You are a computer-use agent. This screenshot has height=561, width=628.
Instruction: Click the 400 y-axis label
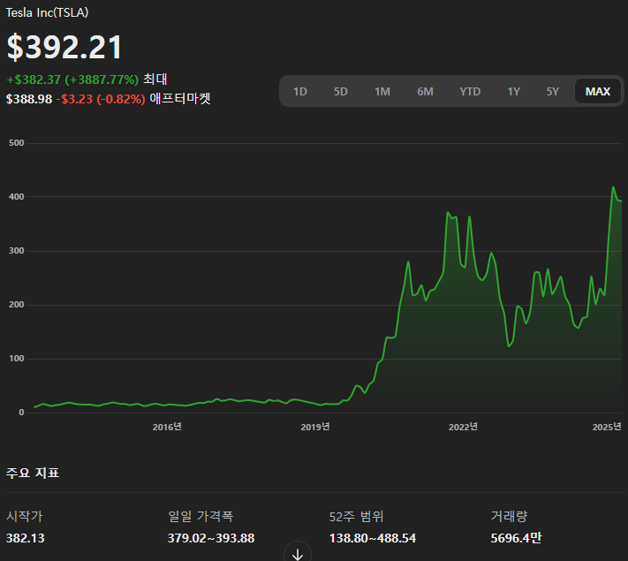17,197
